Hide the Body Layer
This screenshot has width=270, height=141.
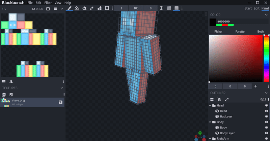(x=266, y=133)
